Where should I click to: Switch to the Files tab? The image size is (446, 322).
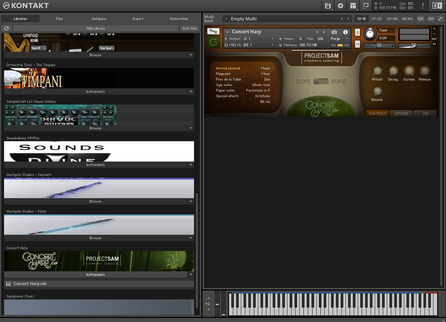point(59,18)
